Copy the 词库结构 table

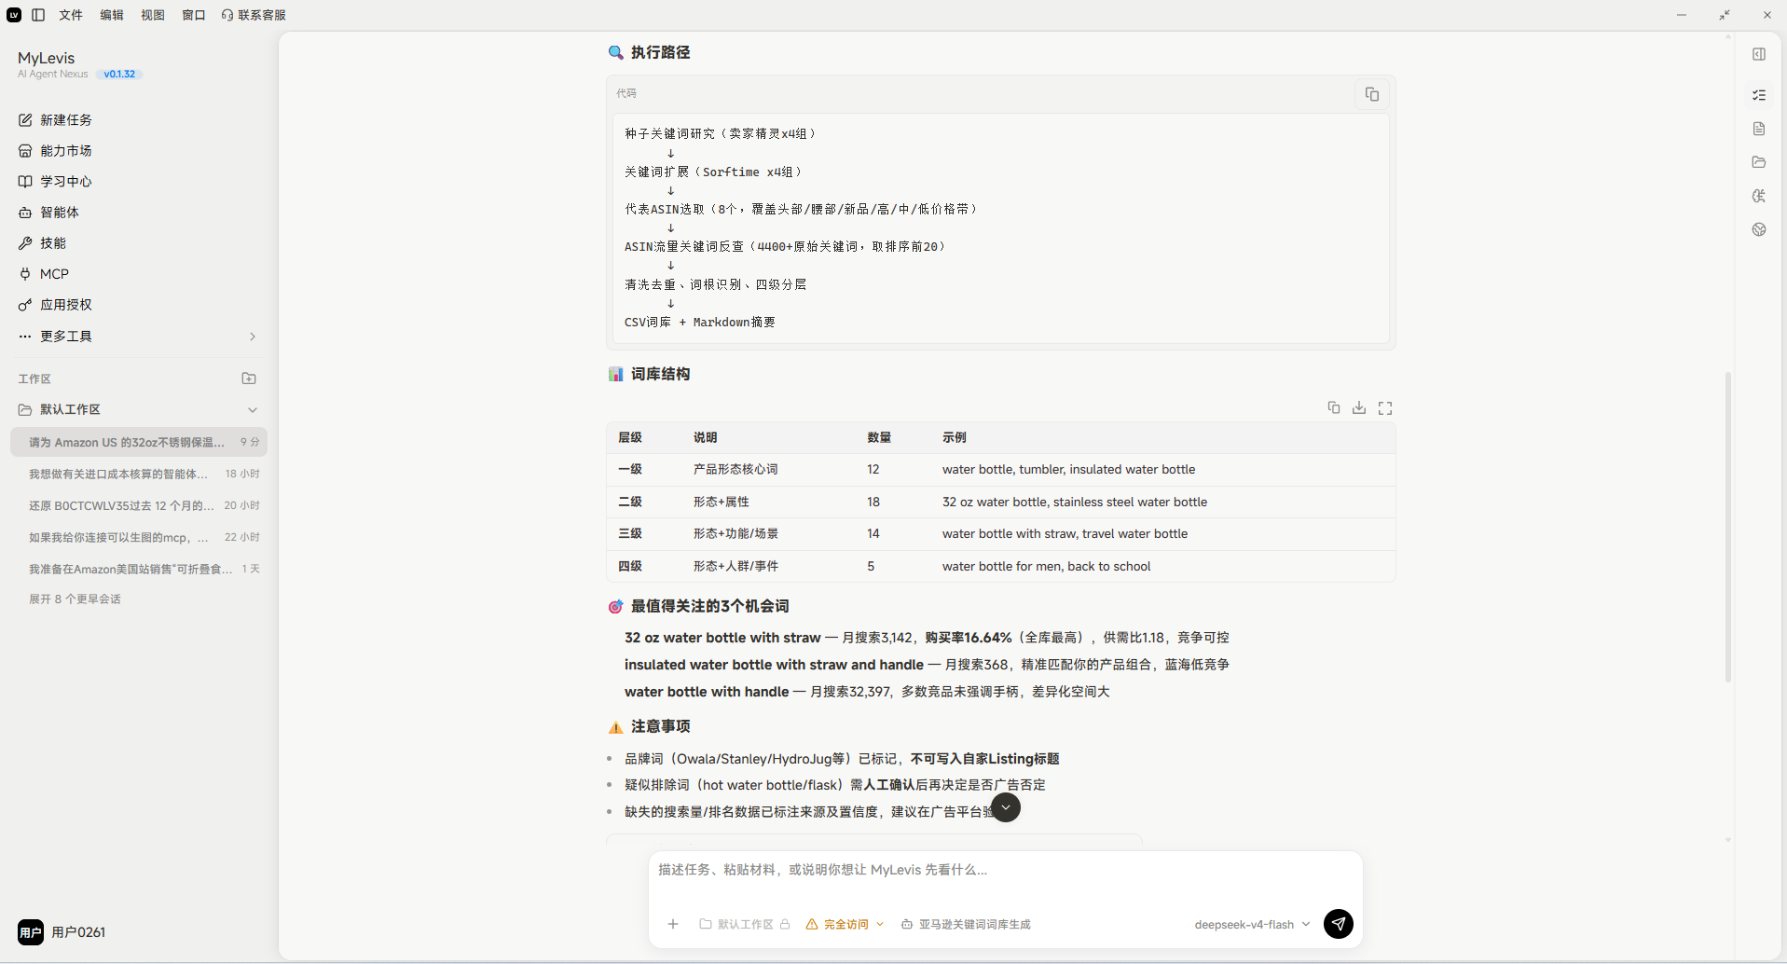pyautogui.click(x=1334, y=407)
